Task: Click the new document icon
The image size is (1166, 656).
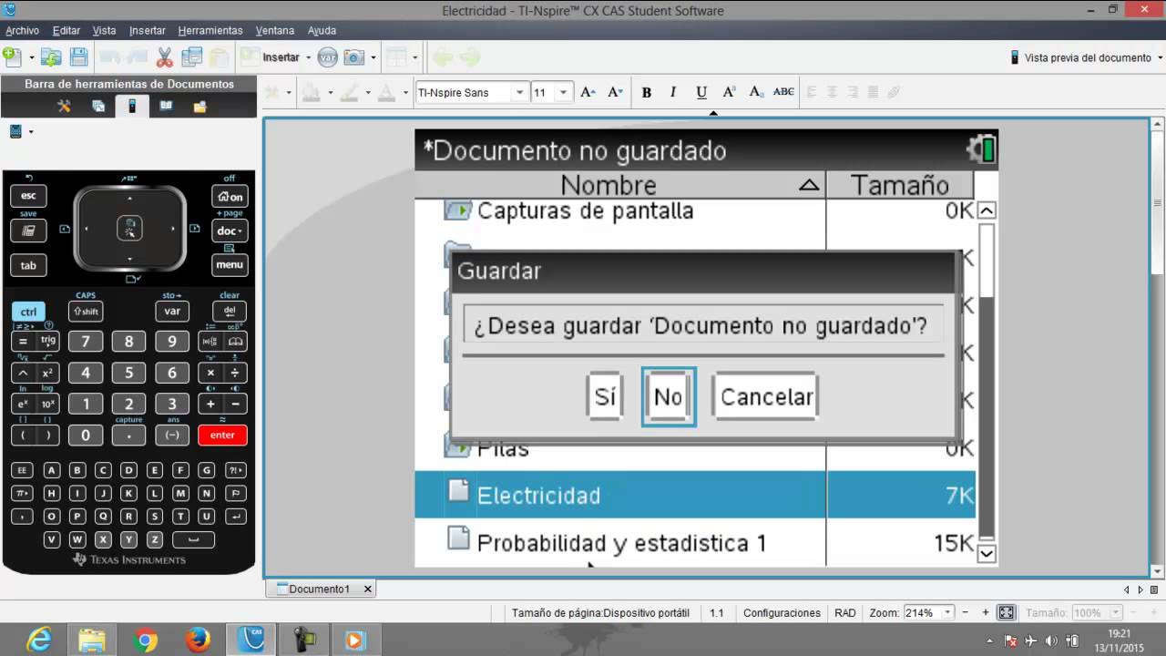Action: tap(12, 56)
